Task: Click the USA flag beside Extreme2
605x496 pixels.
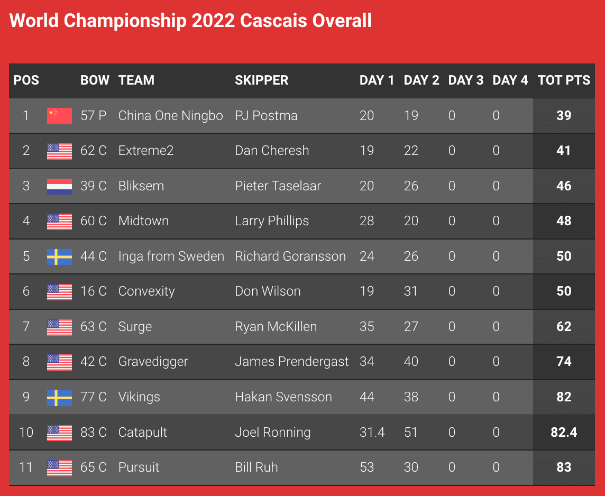Action: pyautogui.click(x=59, y=151)
